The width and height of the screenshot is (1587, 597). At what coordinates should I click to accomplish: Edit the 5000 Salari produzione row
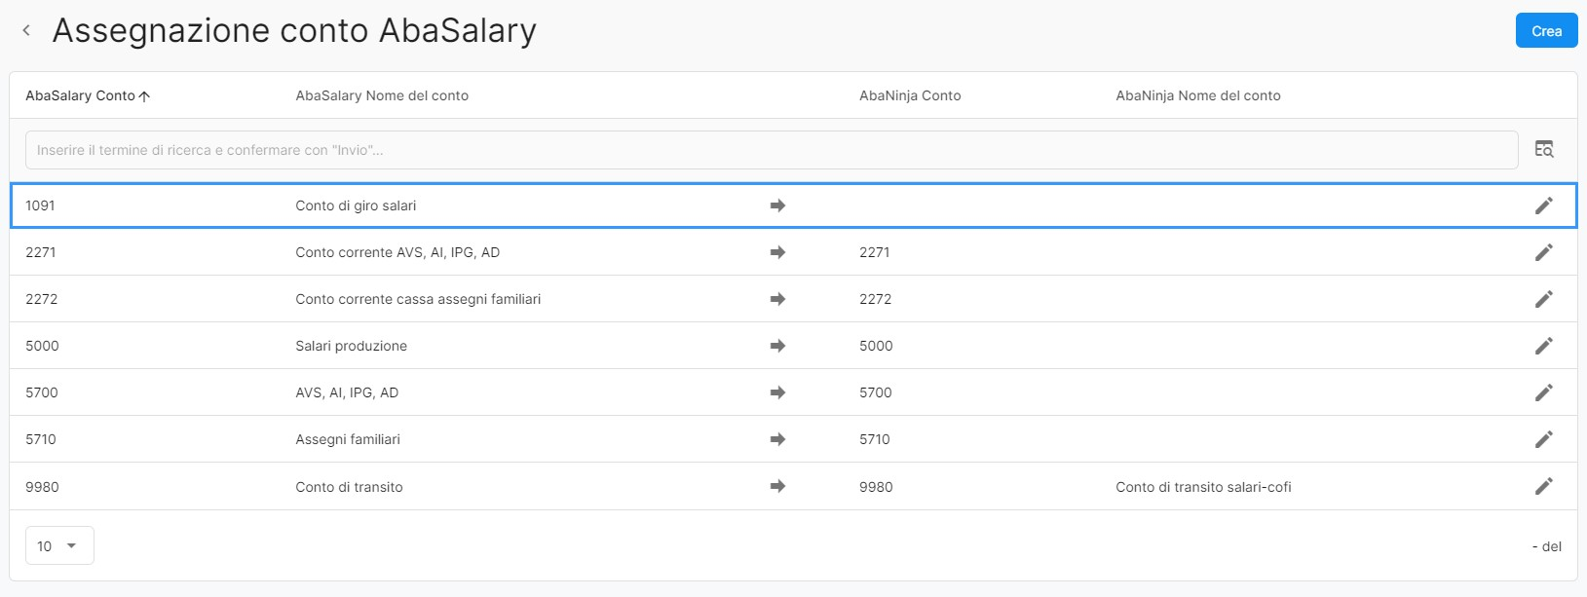[x=1544, y=346]
